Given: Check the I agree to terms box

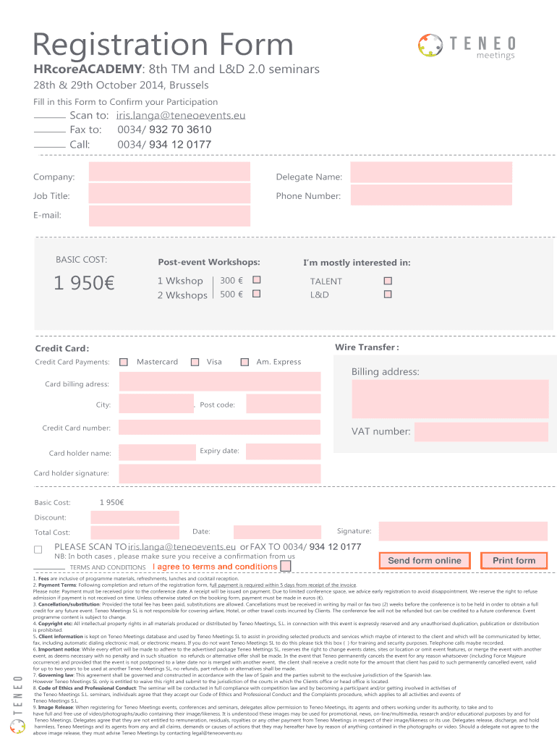Looking at the screenshot, I should (286, 566).
